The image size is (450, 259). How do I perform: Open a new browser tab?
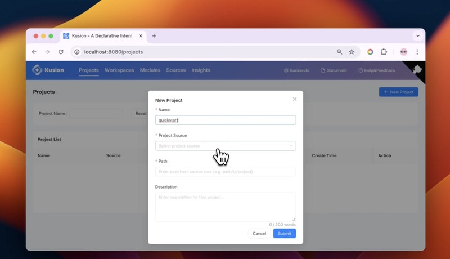154,36
